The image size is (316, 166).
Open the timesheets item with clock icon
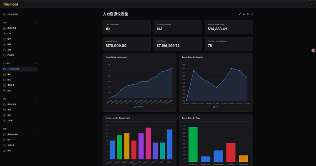pos(20,121)
